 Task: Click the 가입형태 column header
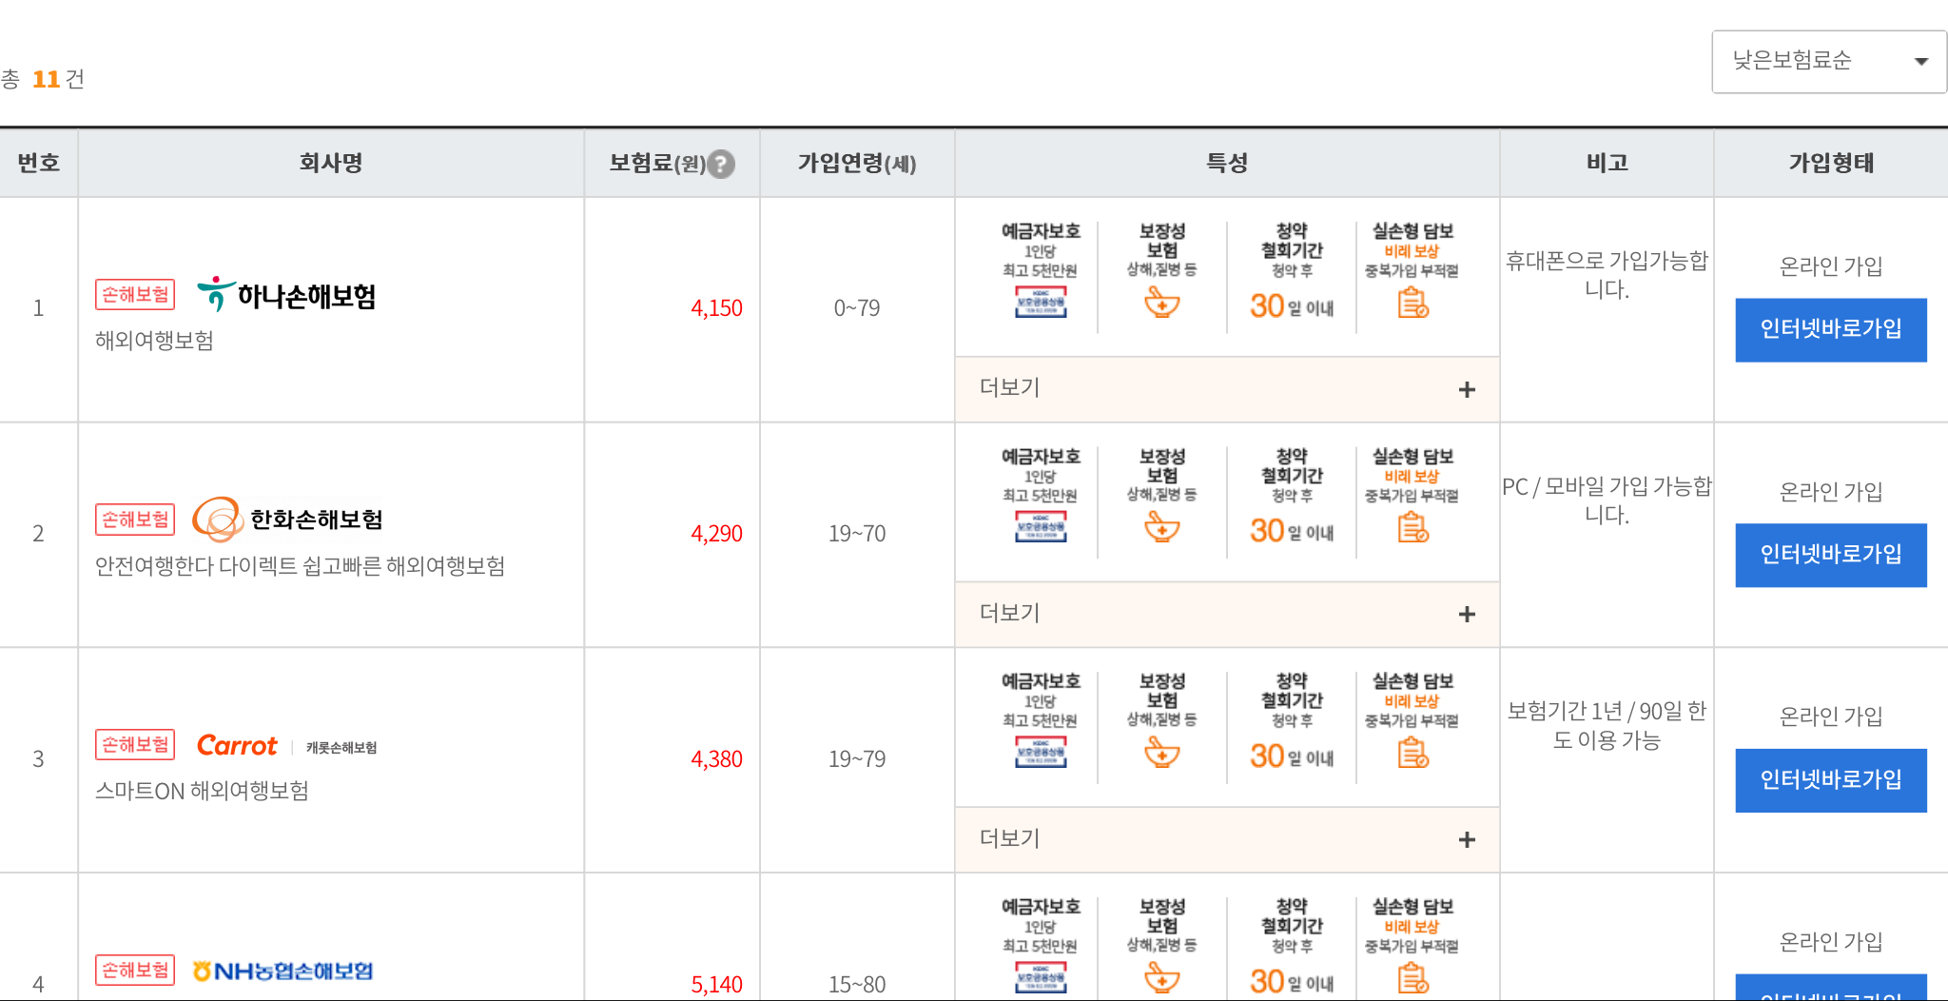[1831, 164]
